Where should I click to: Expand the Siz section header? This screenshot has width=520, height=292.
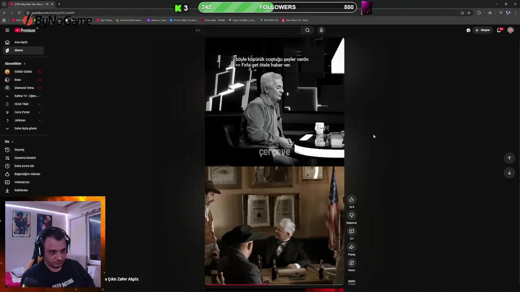(9, 142)
